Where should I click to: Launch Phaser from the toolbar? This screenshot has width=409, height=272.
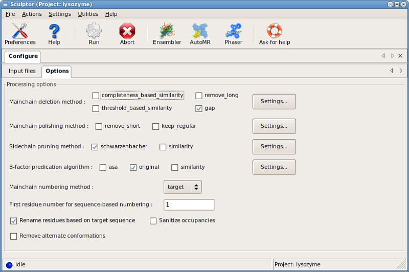click(x=234, y=34)
